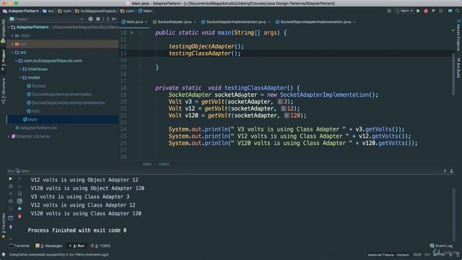The height and width of the screenshot is (260, 462).
Task: Expand External Libraries node
Action: click(x=9, y=136)
